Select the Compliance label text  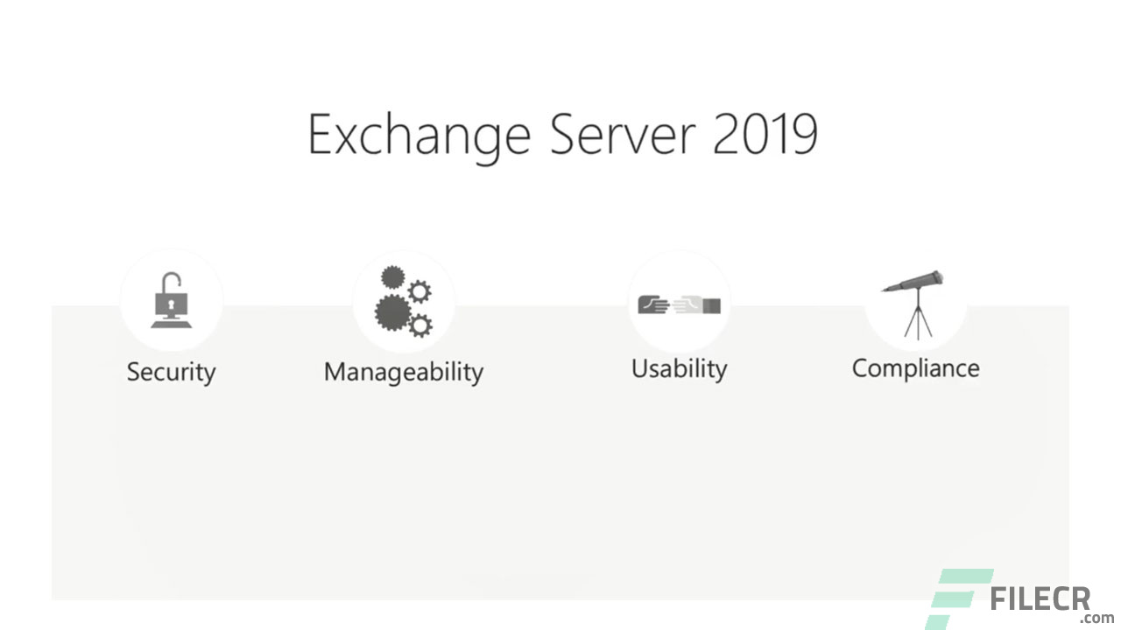tap(916, 368)
